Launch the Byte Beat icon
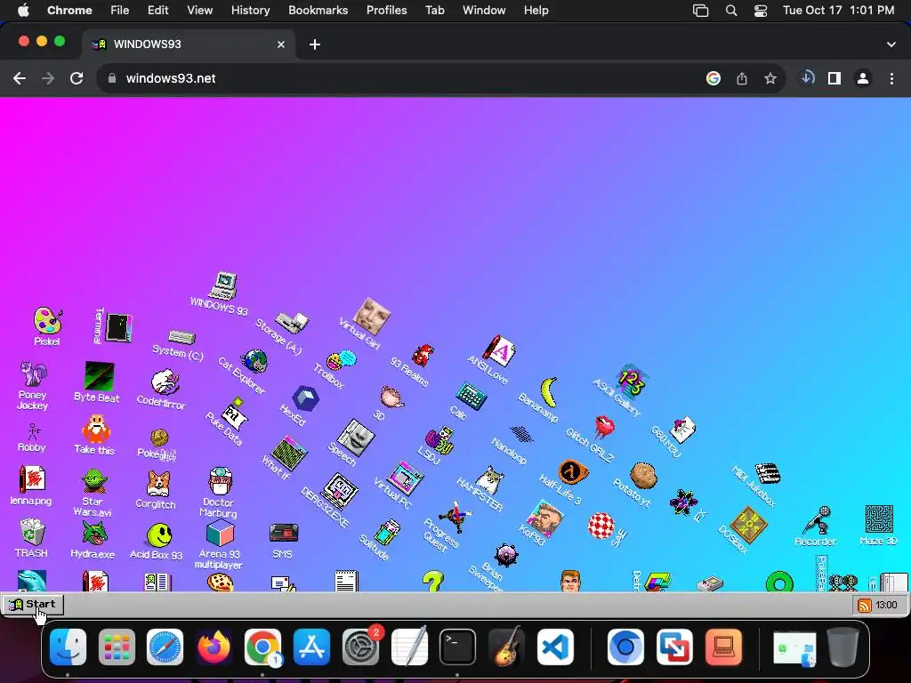Viewport: 911px width, 683px height. [x=99, y=376]
